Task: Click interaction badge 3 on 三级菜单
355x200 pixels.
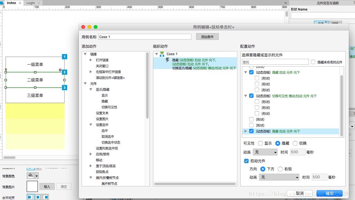Action: pyautogui.click(x=65, y=88)
